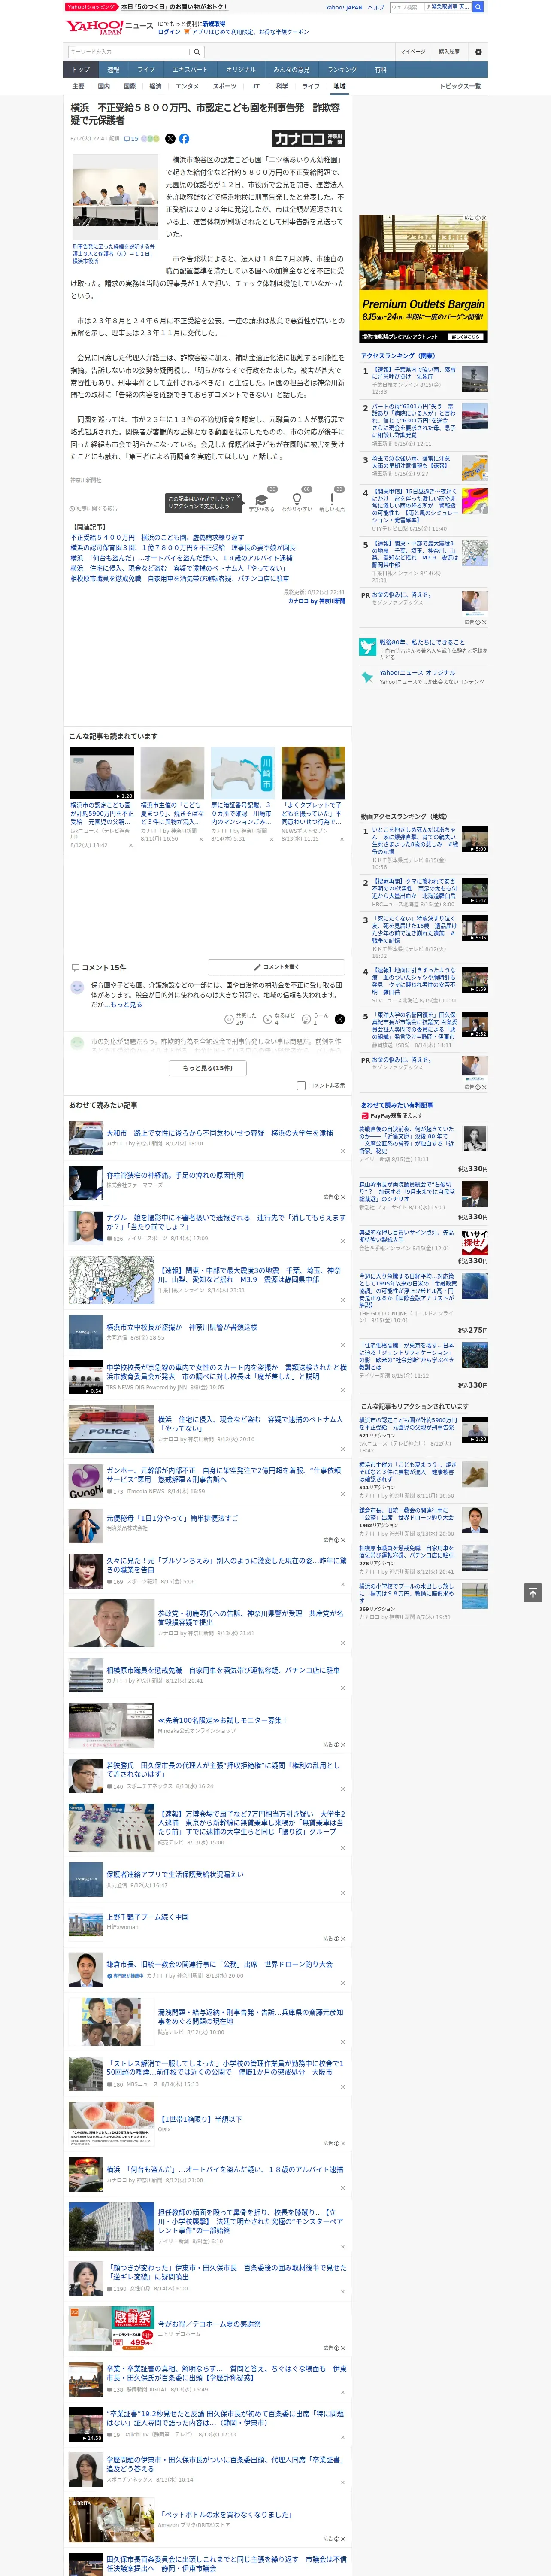The image size is (551, 2576).
Task: Select the ランキング tab
Action: [x=342, y=69]
